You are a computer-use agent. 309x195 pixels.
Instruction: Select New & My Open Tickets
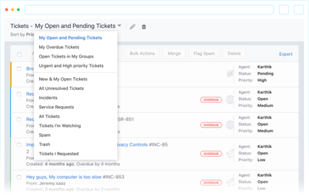click(63, 79)
